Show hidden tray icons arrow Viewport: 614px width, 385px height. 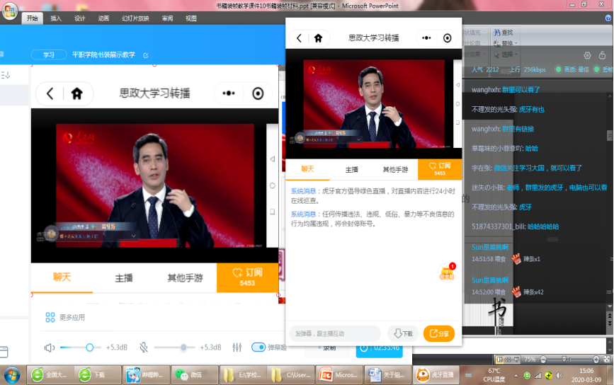[x=516, y=375]
